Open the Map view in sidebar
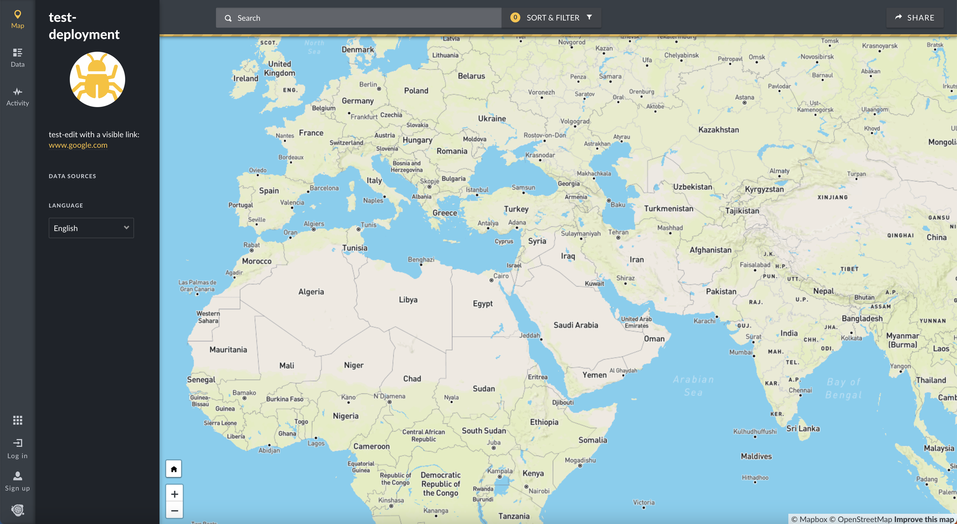This screenshot has width=957, height=524. 17,19
